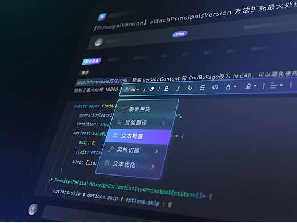Switch to the 基本信息 tab

pyautogui.click(x=91, y=61)
